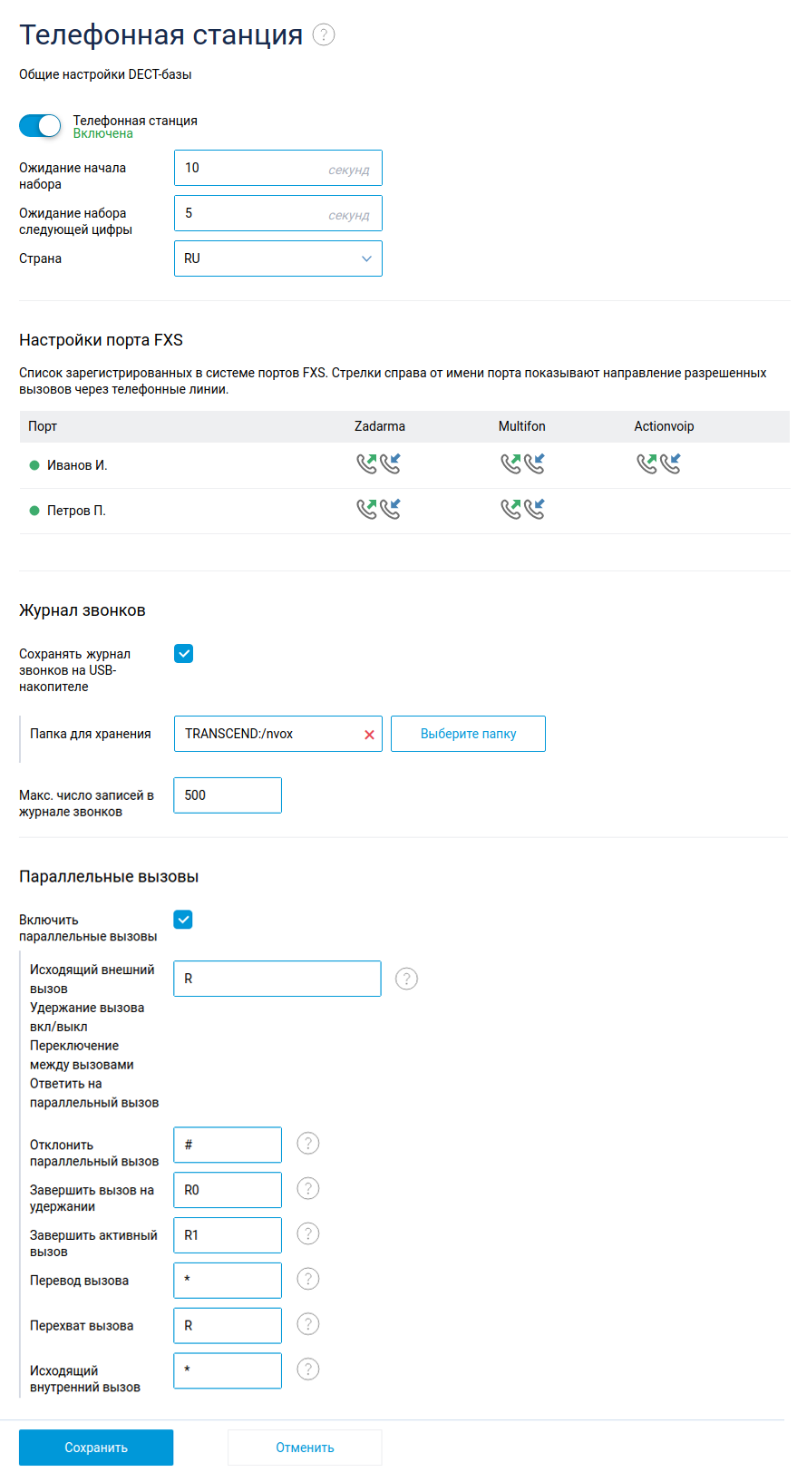The image size is (797, 1472).
Task: Show help for Отклонить параллельный вызов
Action: (x=308, y=1144)
